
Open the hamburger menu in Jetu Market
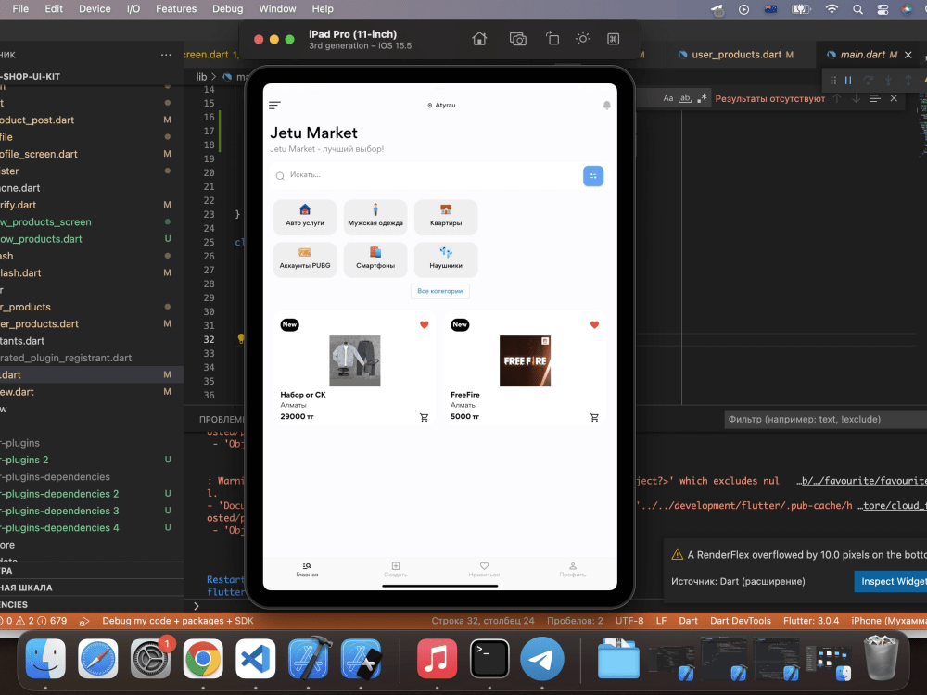click(274, 106)
